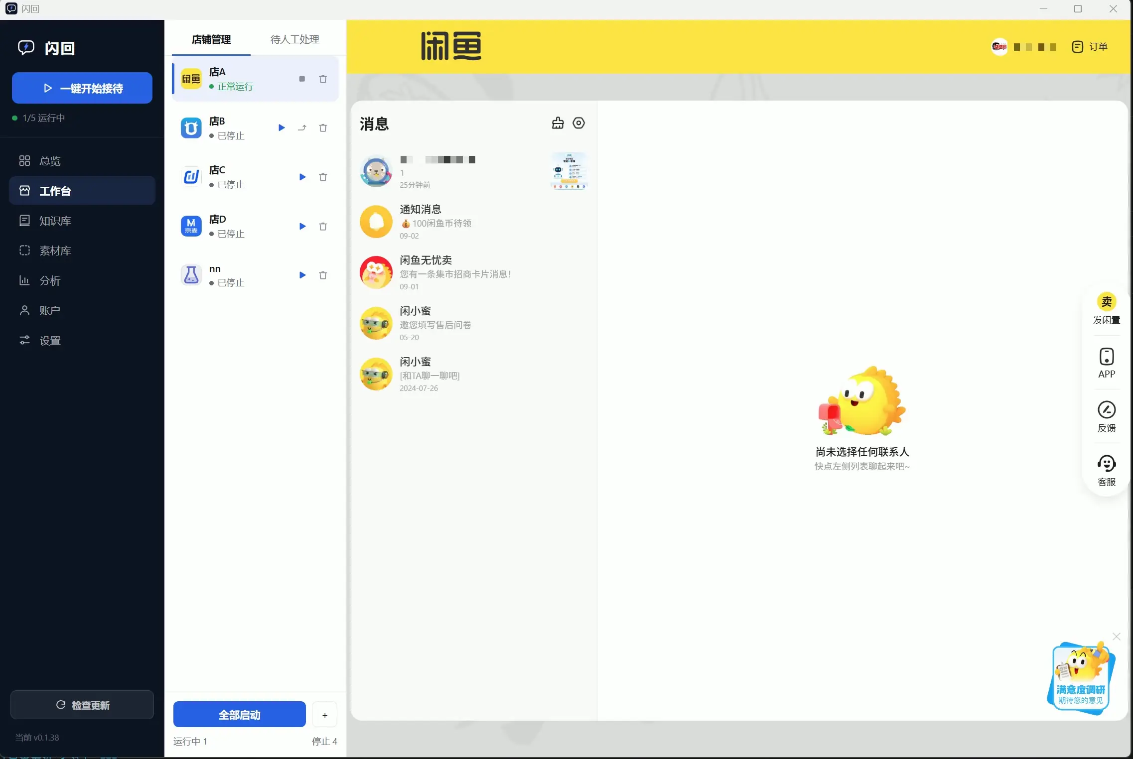Viewport: 1133px width, 759px height.
Task: Click the robot icon beside 消息
Action: pos(558,123)
